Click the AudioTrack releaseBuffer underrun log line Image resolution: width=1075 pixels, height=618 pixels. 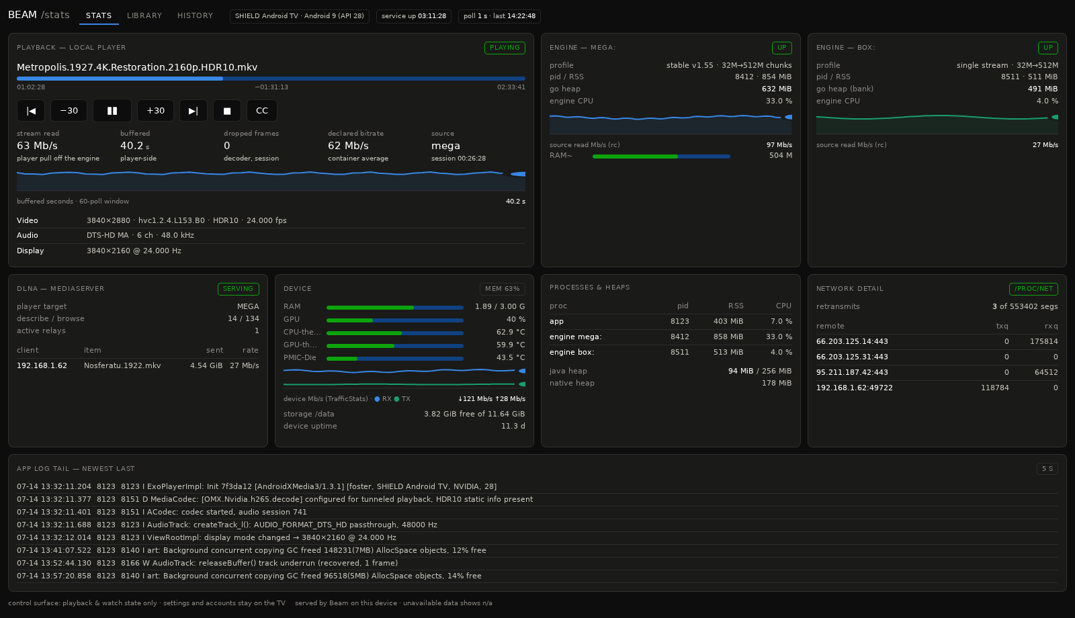coord(537,563)
